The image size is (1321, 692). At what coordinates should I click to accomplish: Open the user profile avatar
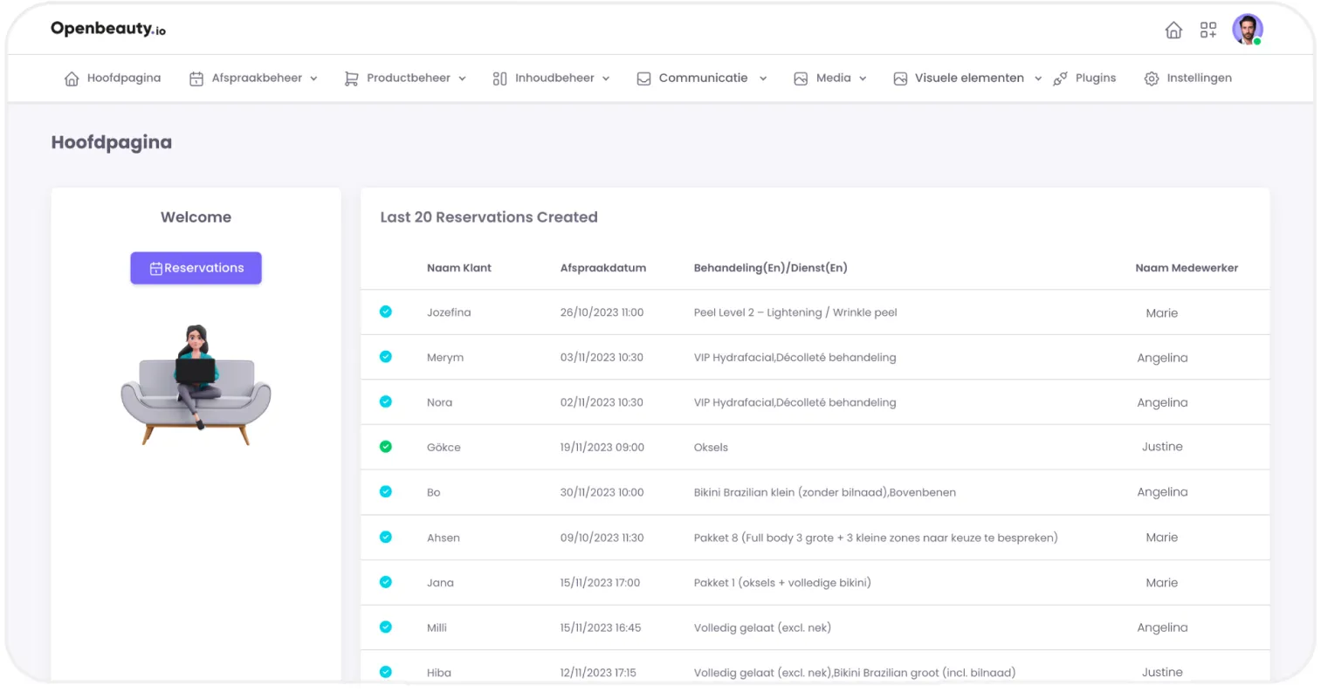pos(1248,30)
